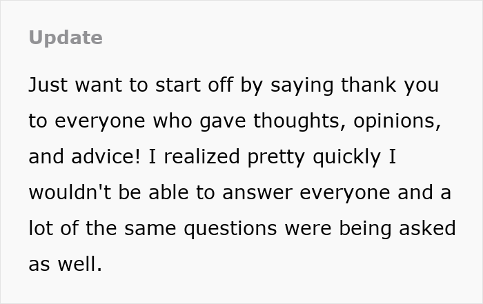The image size is (483, 304).
Task: Click the phrase "start off"
Action: point(191,85)
